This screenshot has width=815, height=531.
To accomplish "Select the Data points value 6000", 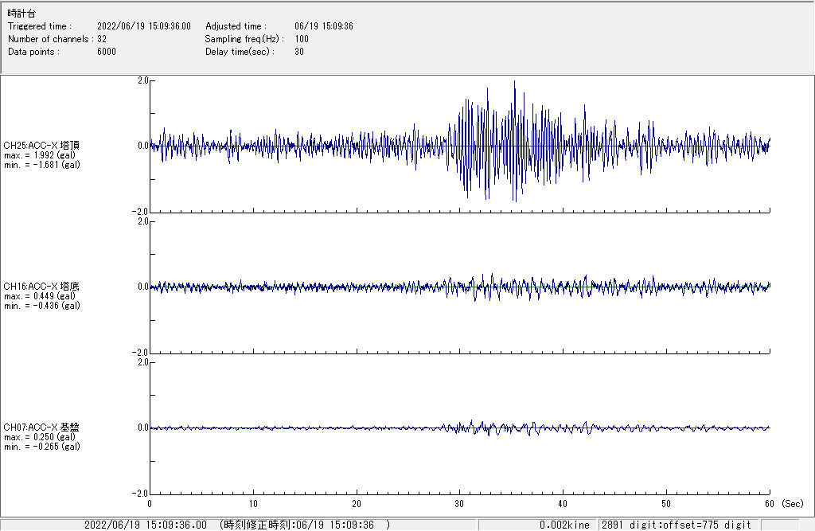I will [x=107, y=52].
